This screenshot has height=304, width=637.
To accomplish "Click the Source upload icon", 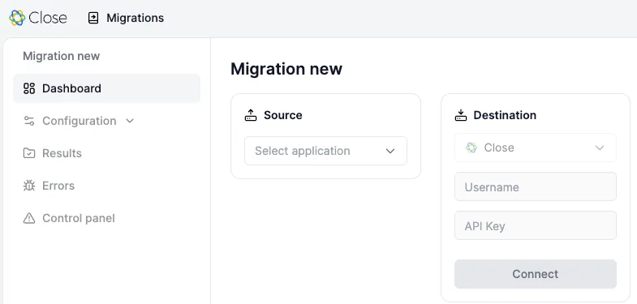I will [x=251, y=115].
